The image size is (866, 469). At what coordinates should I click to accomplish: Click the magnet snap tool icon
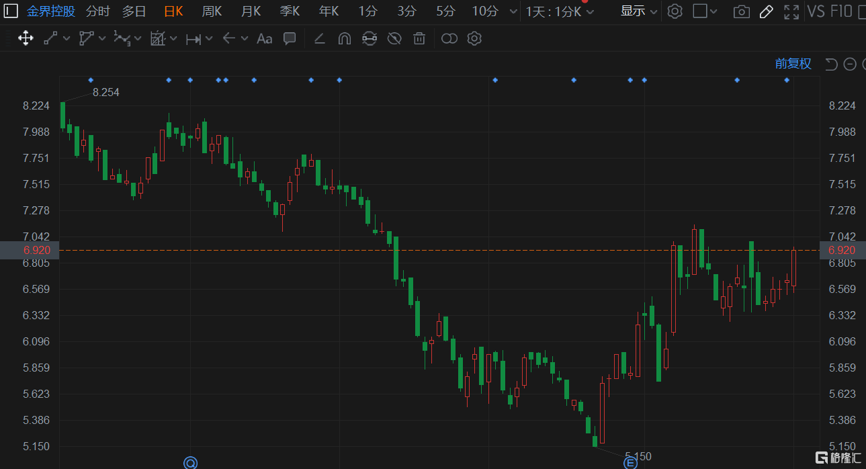[x=344, y=38]
